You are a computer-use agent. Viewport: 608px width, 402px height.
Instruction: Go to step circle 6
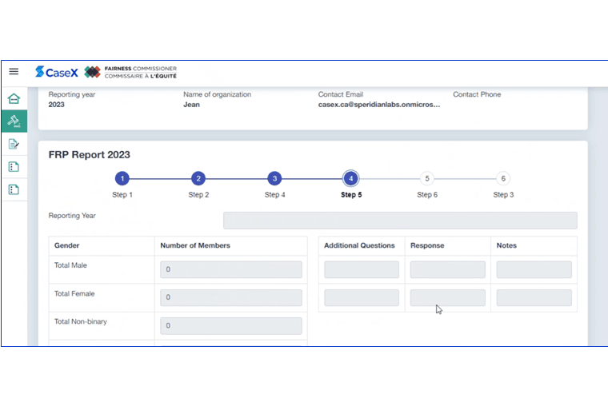pyautogui.click(x=502, y=178)
